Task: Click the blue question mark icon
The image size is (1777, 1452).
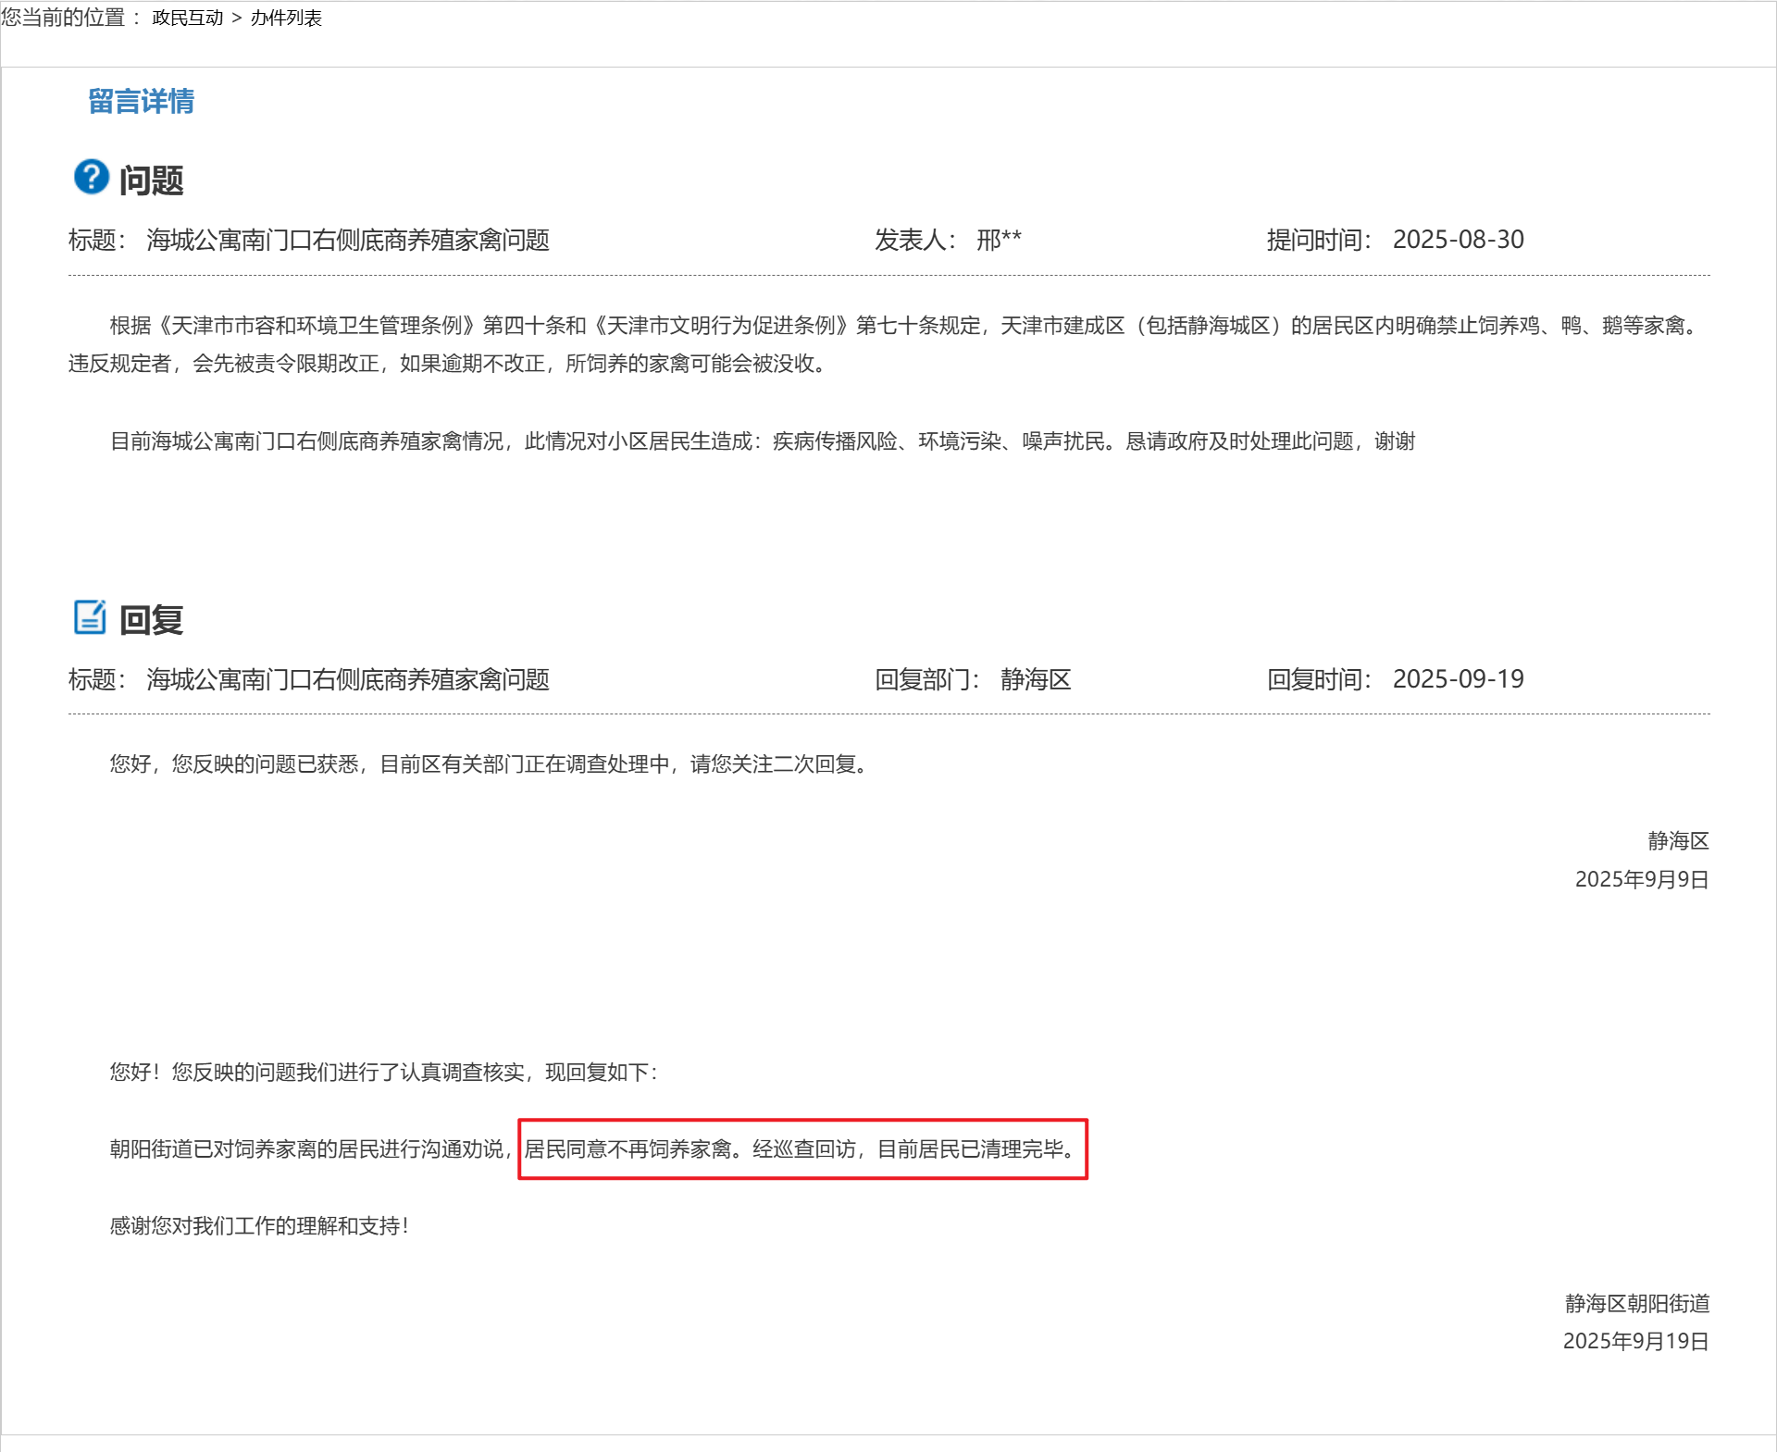Action: tap(91, 177)
